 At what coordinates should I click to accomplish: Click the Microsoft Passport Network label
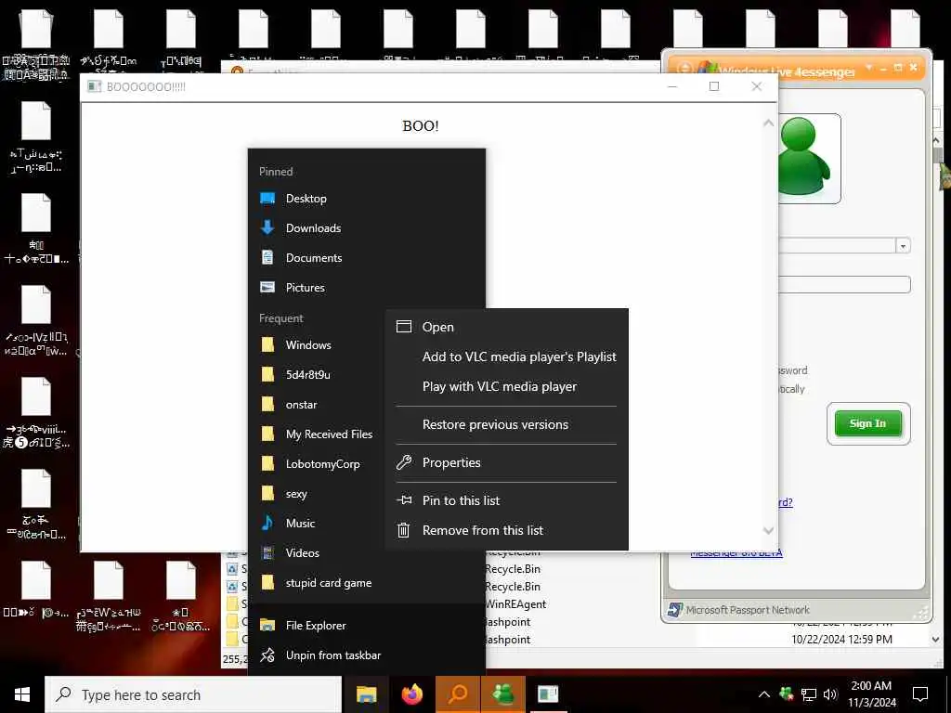tap(748, 610)
